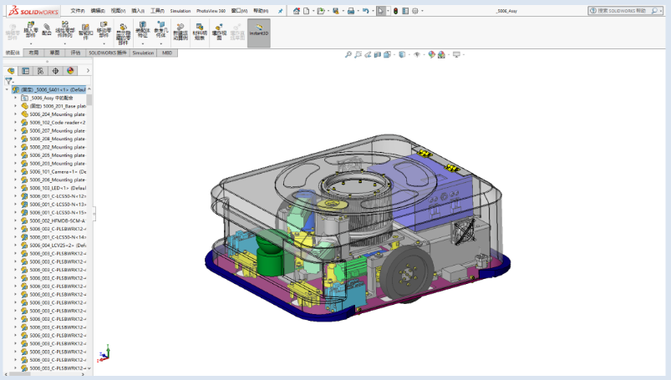
Task: Toggle Section View icon
Action: (378, 54)
